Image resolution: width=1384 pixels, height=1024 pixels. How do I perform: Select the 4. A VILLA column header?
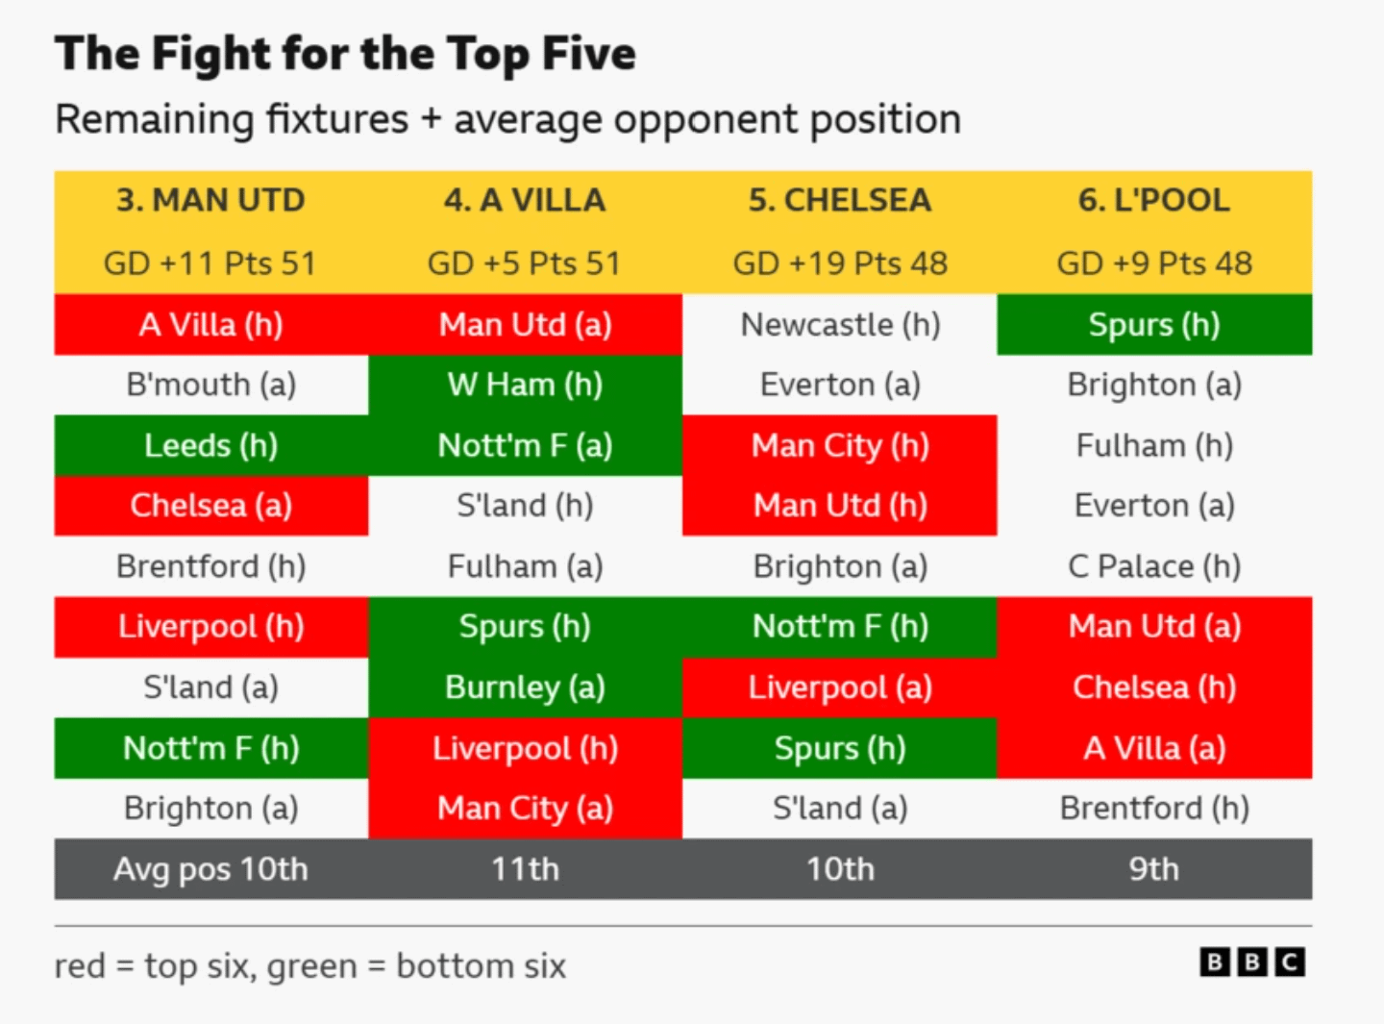tap(525, 200)
